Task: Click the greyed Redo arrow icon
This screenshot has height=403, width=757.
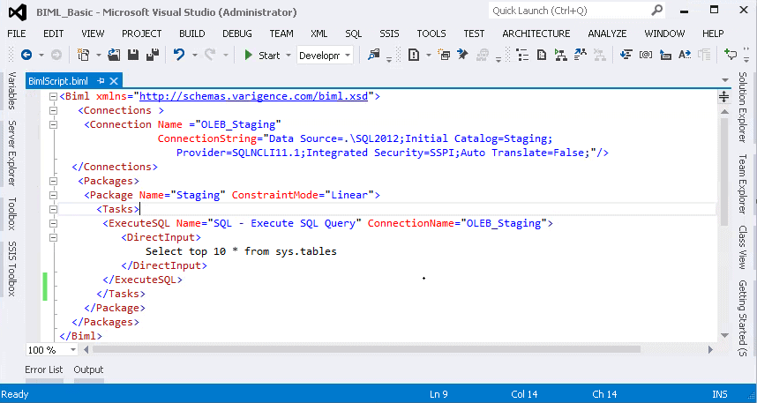Action: pyautogui.click(x=209, y=55)
